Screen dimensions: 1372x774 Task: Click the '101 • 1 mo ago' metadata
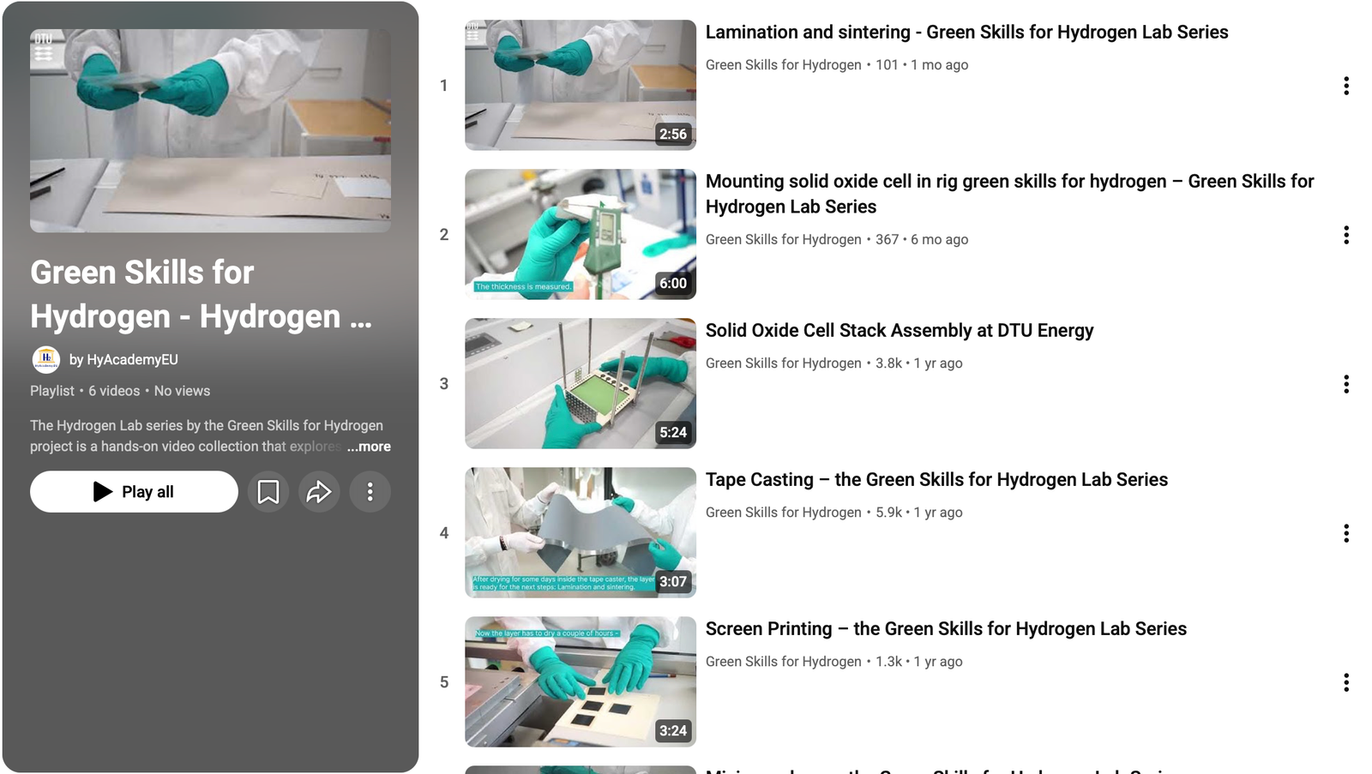[x=922, y=65]
